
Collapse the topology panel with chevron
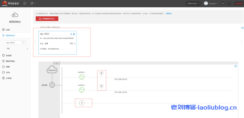coord(56,63)
